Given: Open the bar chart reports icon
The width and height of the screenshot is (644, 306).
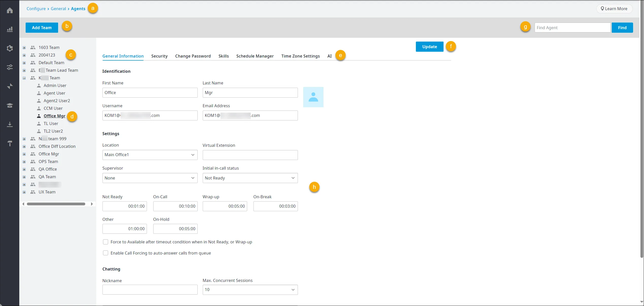Looking at the screenshot, I should (x=10, y=29).
